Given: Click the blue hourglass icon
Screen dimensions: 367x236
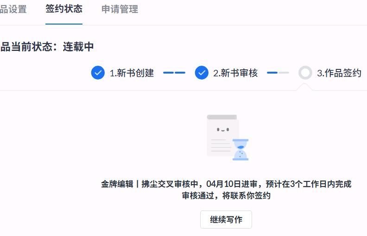Looking at the screenshot, I should tap(240, 149).
